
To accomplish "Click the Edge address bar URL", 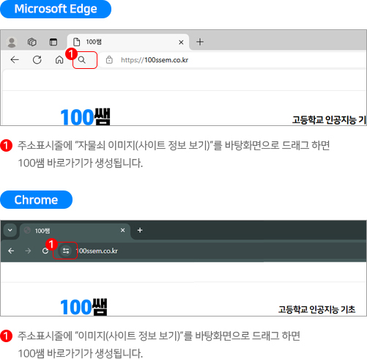I will 155,60.
